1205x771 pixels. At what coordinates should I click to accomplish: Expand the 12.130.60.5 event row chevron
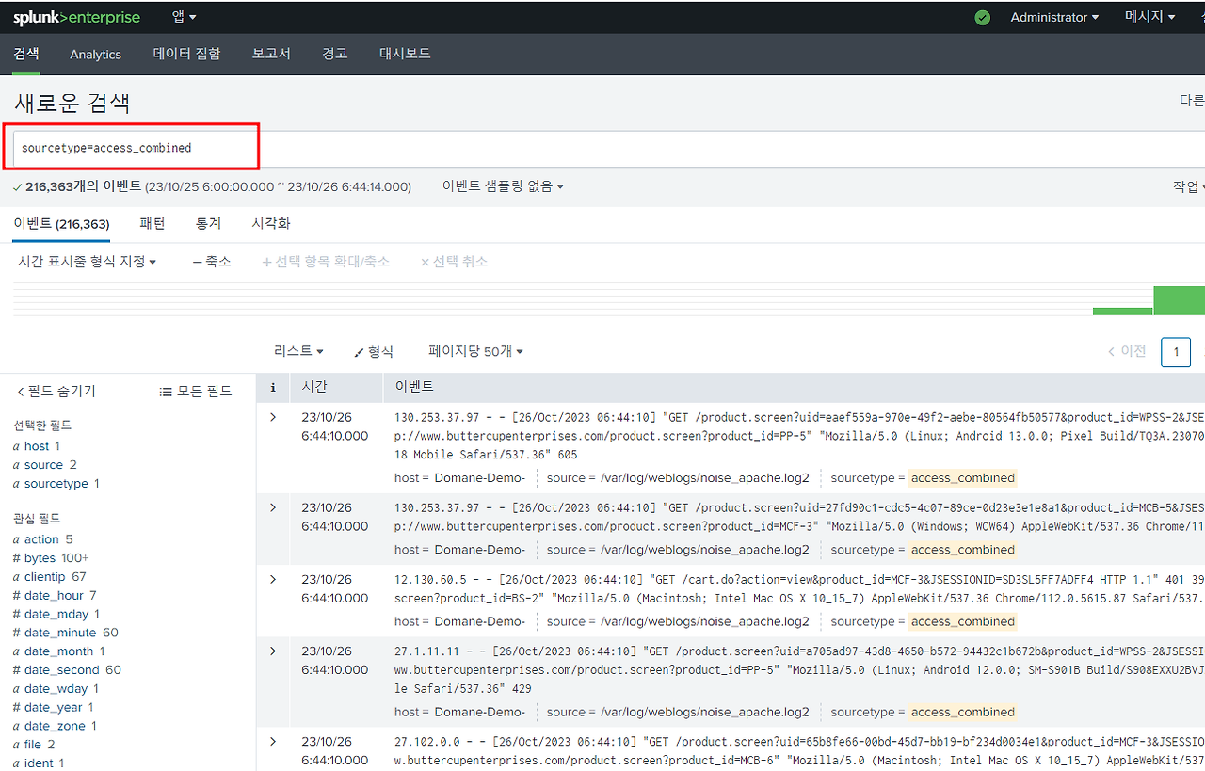[273, 579]
